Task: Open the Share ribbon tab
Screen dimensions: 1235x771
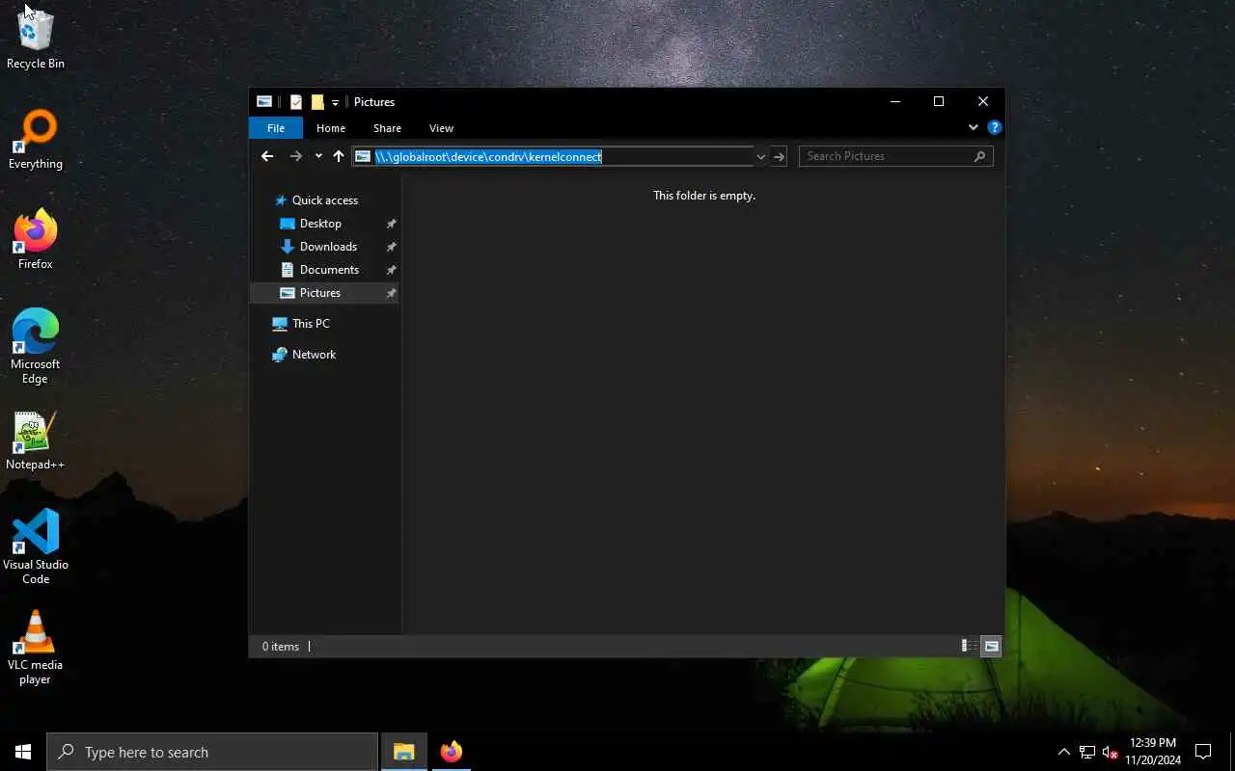Action: 387,128
